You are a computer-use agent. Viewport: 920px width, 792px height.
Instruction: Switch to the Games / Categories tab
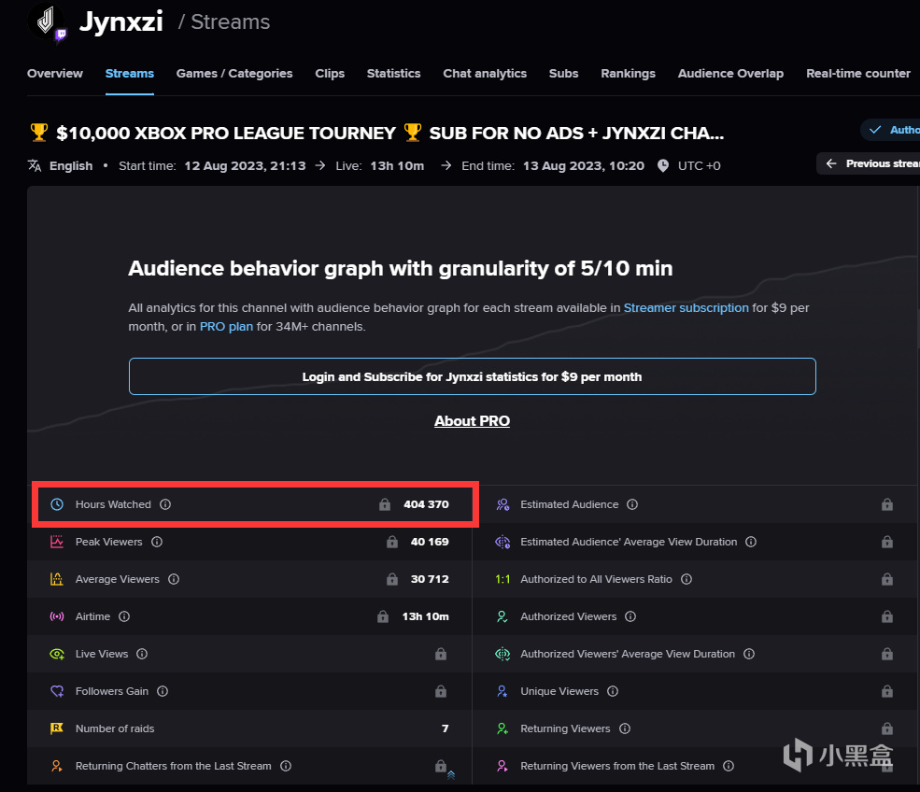click(x=234, y=73)
